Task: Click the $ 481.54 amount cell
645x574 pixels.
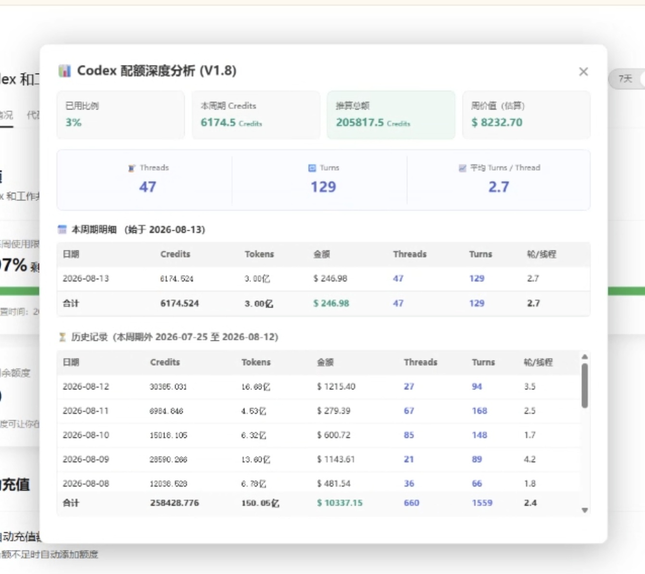Action: [x=334, y=484]
